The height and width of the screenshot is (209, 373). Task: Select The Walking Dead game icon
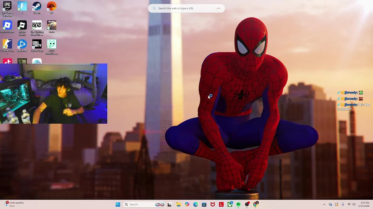pyautogui.click(x=37, y=28)
